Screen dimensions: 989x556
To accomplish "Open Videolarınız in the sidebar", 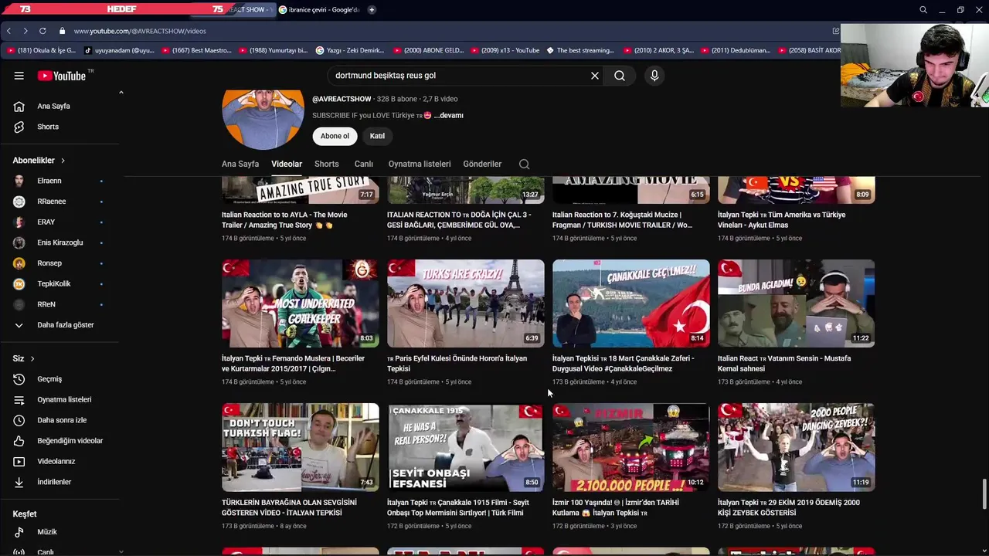I will (56, 461).
